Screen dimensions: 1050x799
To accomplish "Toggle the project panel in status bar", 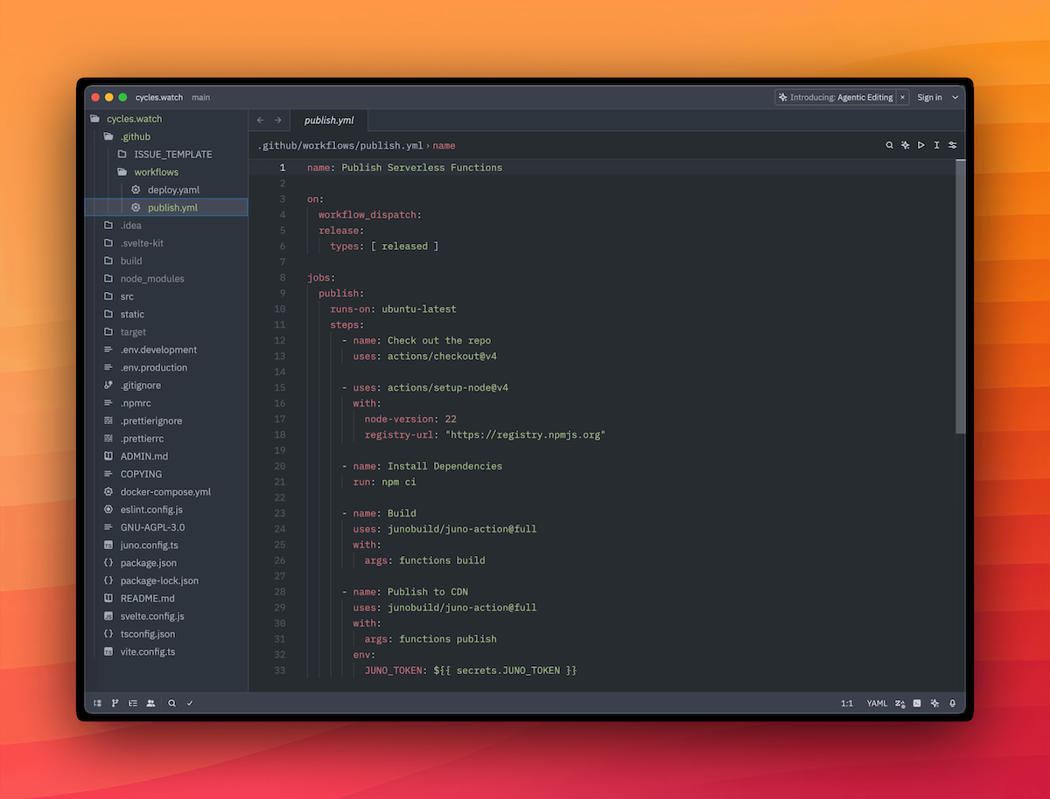I will click(x=97, y=703).
